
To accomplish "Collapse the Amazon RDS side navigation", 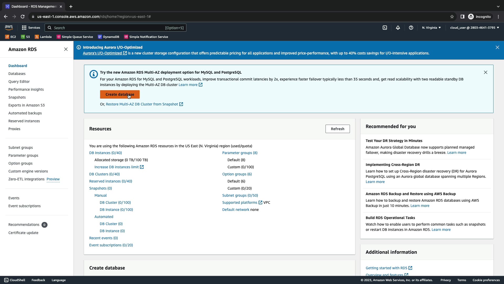I will click(x=66, y=49).
